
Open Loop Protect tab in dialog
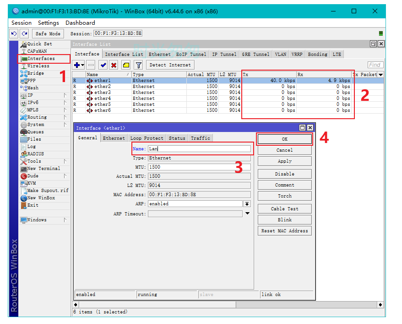pos(147,138)
